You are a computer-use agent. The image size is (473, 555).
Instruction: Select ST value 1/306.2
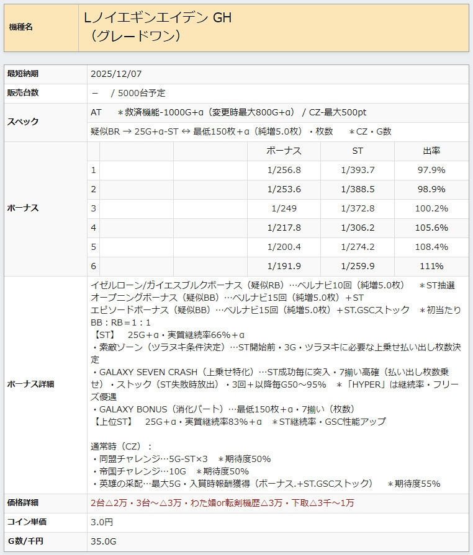coord(358,228)
